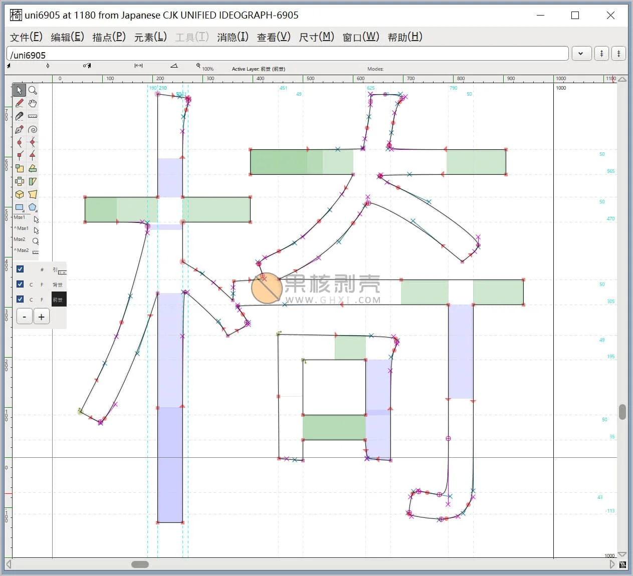Select the Tangent point tool

(x=33, y=155)
